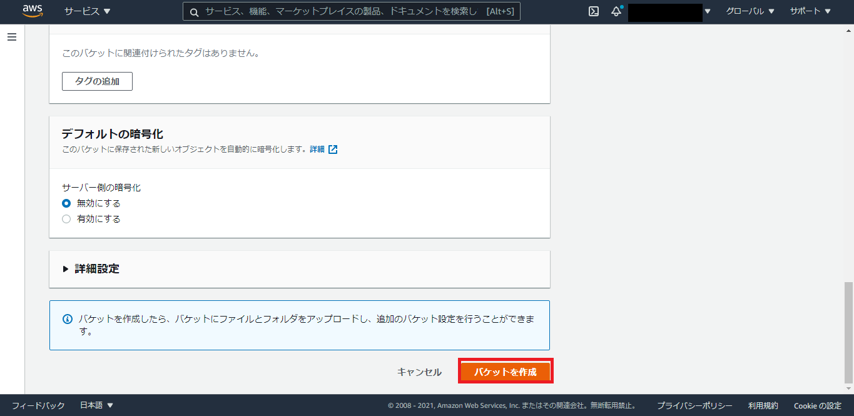
Task: Click the このバケットに関連付けられたタグはありません text
Action: coord(161,53)
